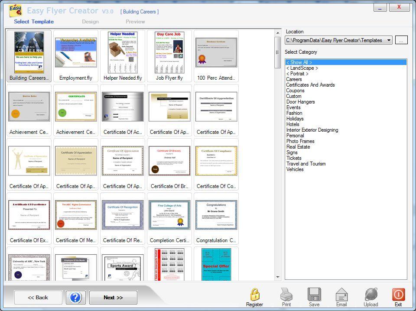This screenshot has height=311, width=416.
Task: Click the browse button next to Location
Action: [401, 39]
